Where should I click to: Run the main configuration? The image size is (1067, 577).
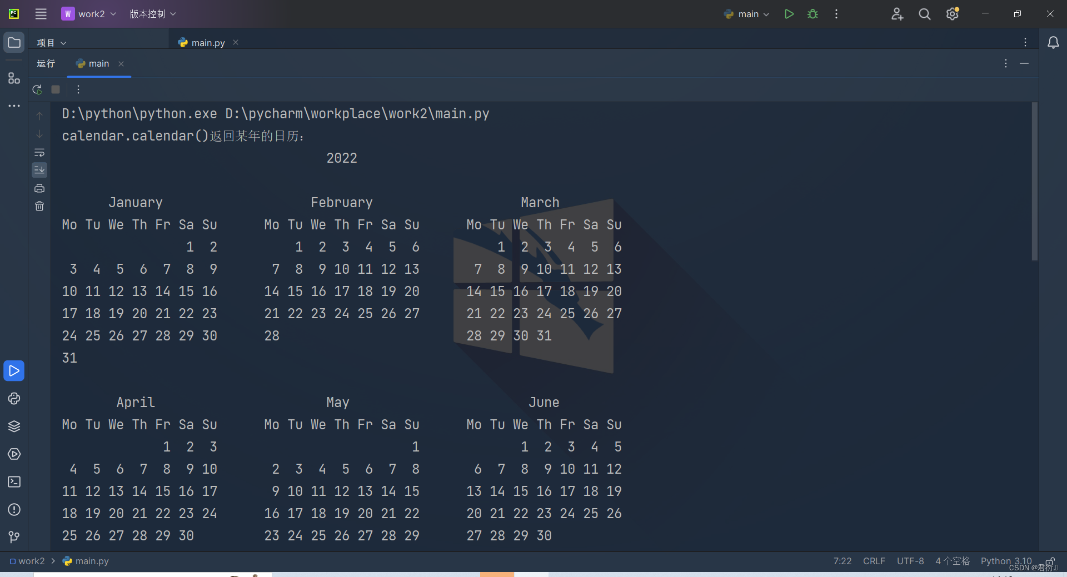[789, 14]
